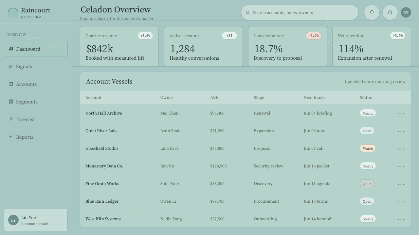Click the Segments square icon

pos(11,102)
